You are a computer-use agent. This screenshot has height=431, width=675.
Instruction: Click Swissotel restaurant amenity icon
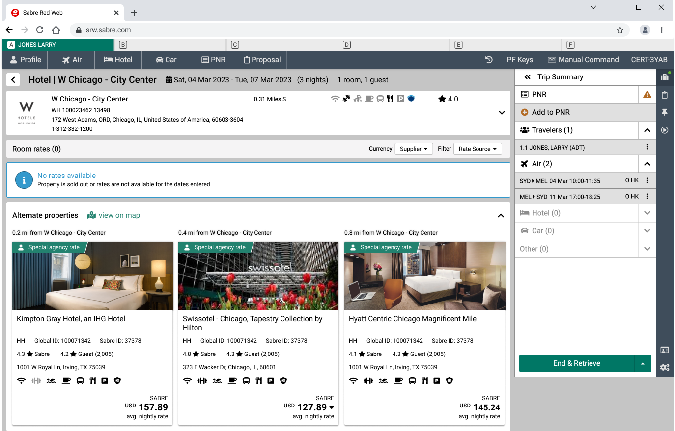point(259,380)
